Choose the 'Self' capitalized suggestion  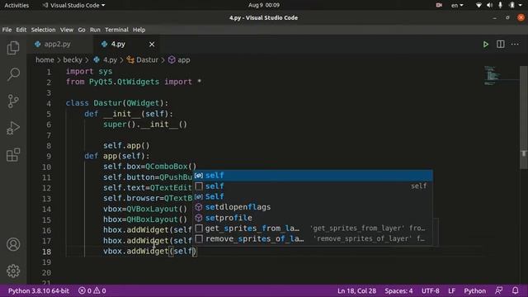coord(313,196)
